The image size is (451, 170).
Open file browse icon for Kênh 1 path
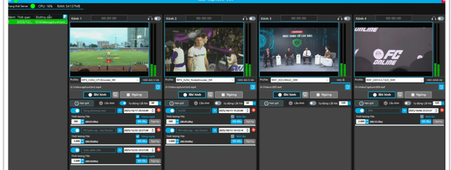[158, 87]
